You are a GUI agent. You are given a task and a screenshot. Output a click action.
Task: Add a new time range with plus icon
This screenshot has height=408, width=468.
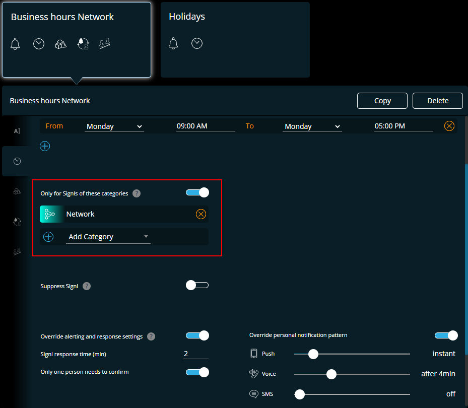45,146
